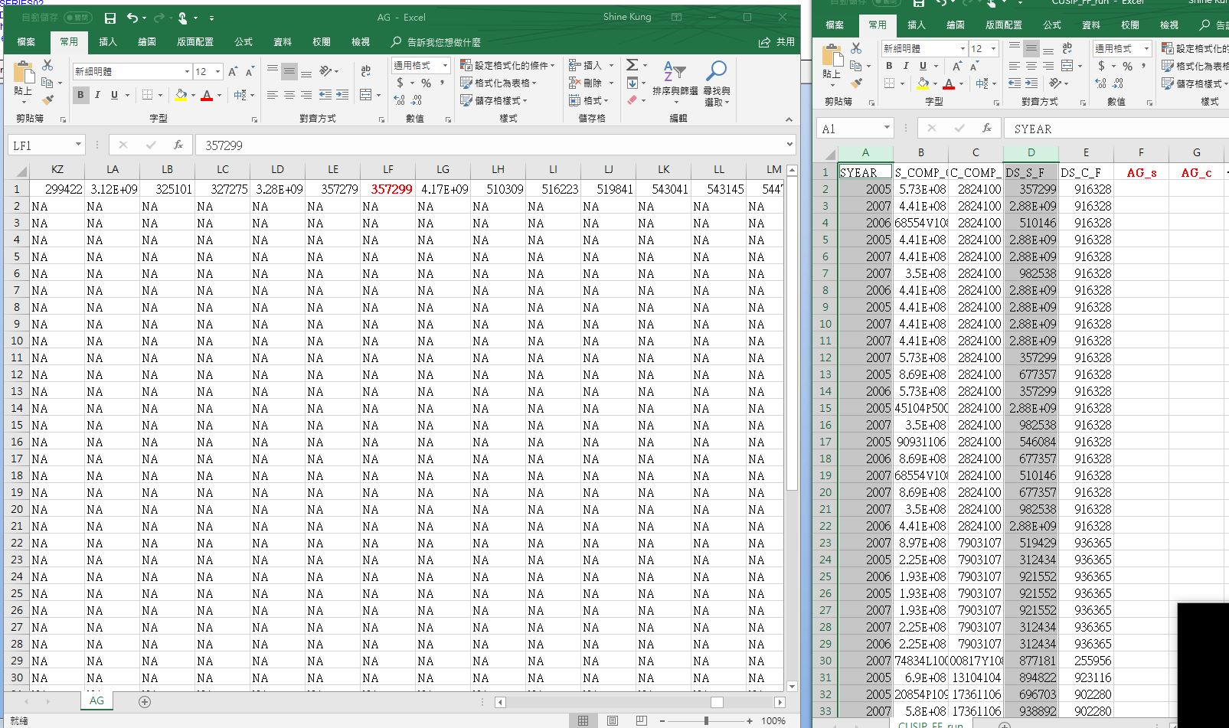Screen dimensions: 1229x728
Task: Apply center alignment in AG window
Action: click(289, 95)
